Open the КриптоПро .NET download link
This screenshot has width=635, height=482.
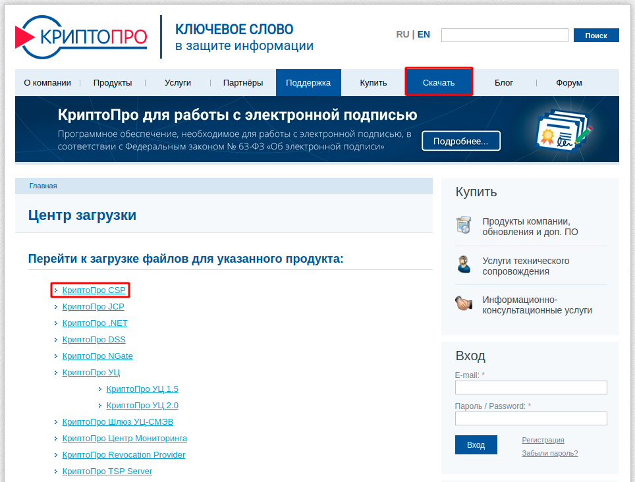[95, 323]
